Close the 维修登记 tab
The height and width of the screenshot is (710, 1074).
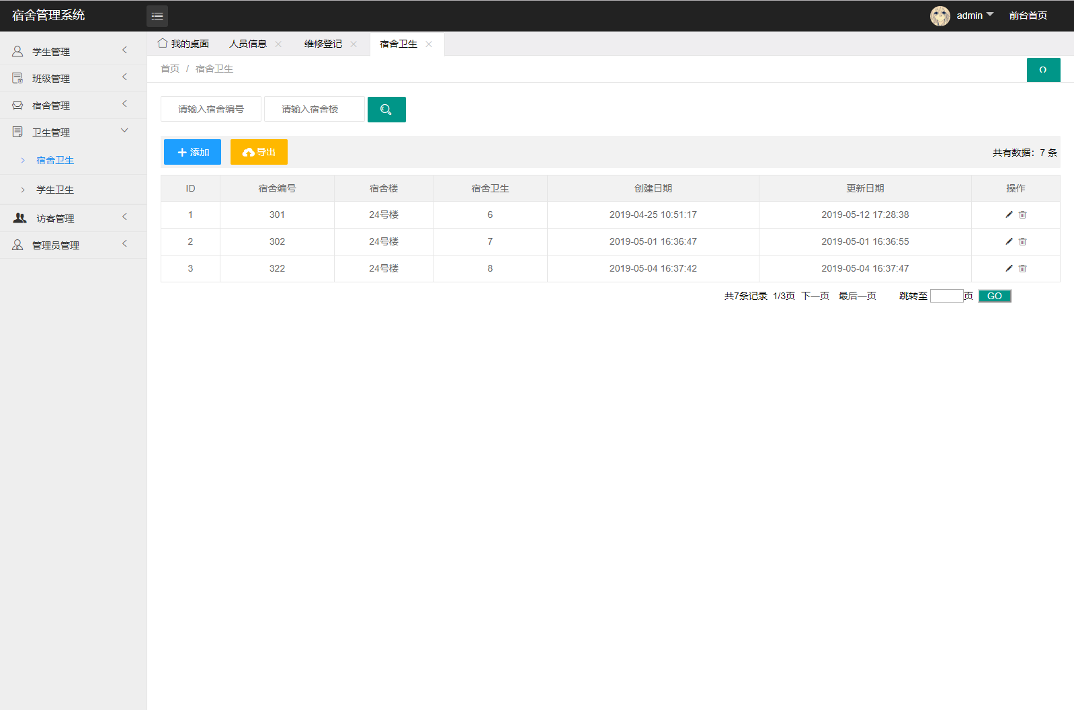354,44
